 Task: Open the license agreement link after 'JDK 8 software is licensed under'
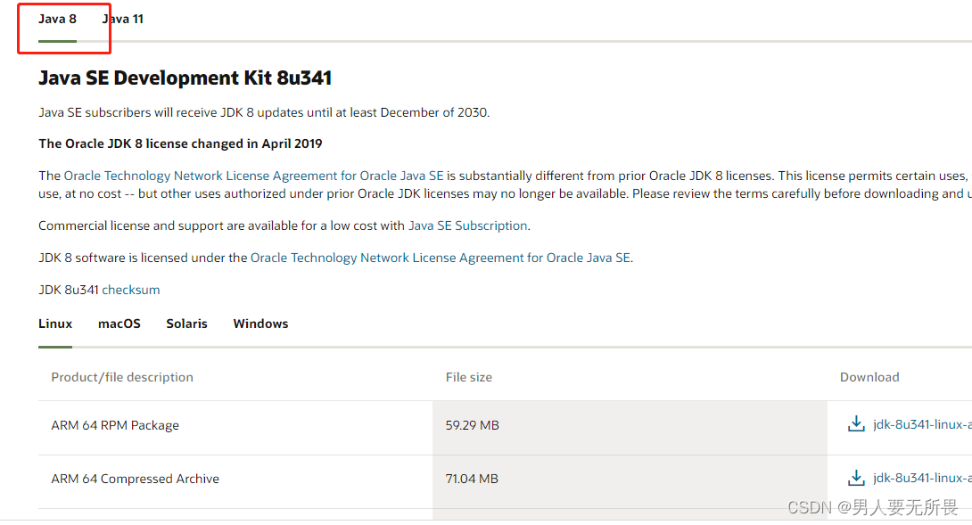(x=441, y=258)
